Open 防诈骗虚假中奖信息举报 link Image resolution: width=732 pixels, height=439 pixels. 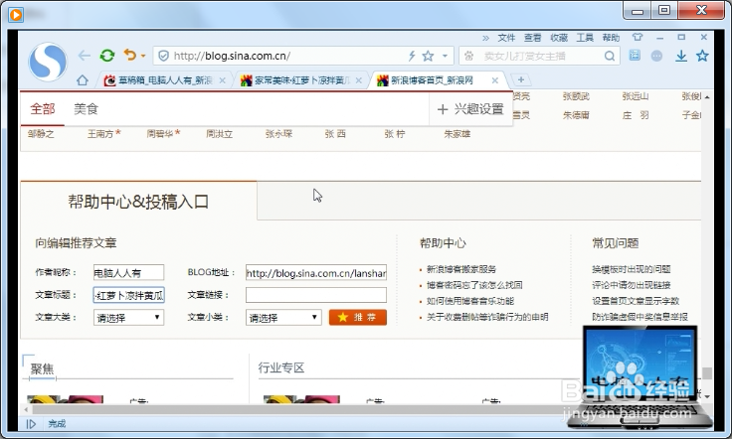tap(640, 317)
